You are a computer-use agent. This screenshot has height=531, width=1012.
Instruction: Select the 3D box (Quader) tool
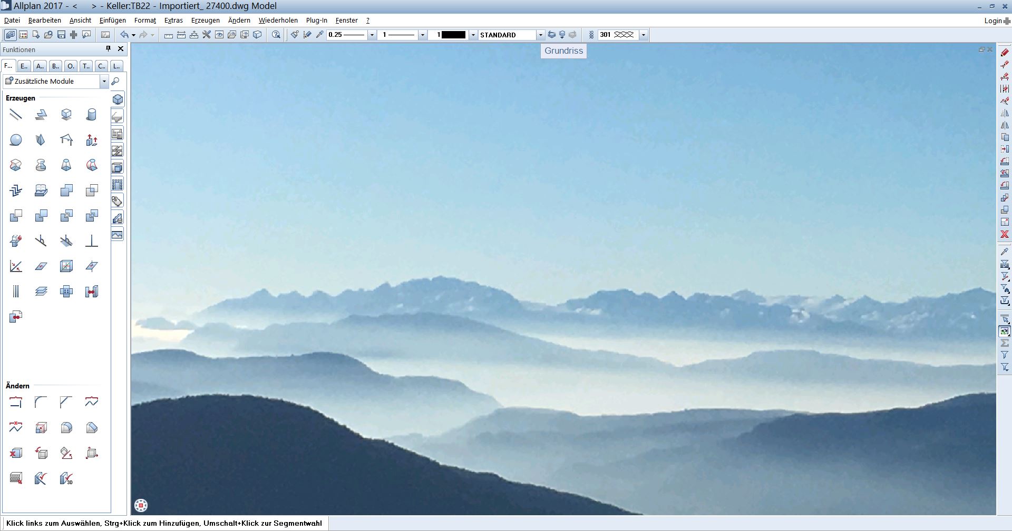point(66,115)
